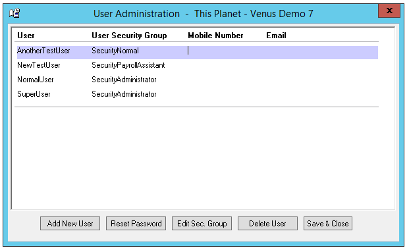Screen dimensions: 409x252
Task: Focus AnotherTestUser's Mobile Number field
Action: point(226,51)
